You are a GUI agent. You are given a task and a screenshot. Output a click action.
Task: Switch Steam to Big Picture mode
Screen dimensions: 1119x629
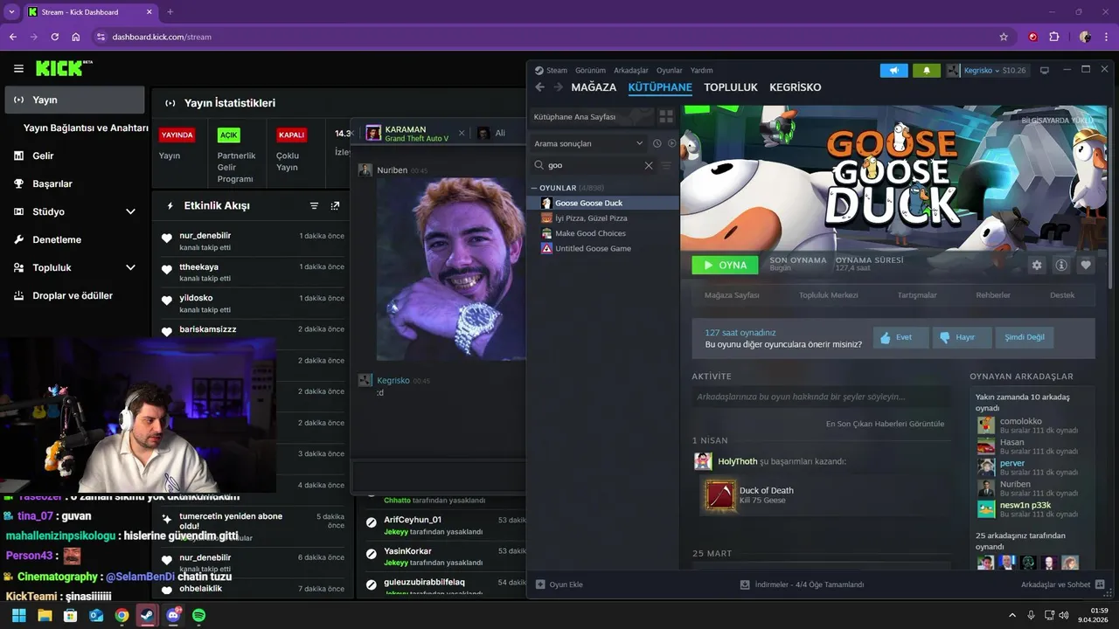pyautogui.click(x=1045, y=70)
